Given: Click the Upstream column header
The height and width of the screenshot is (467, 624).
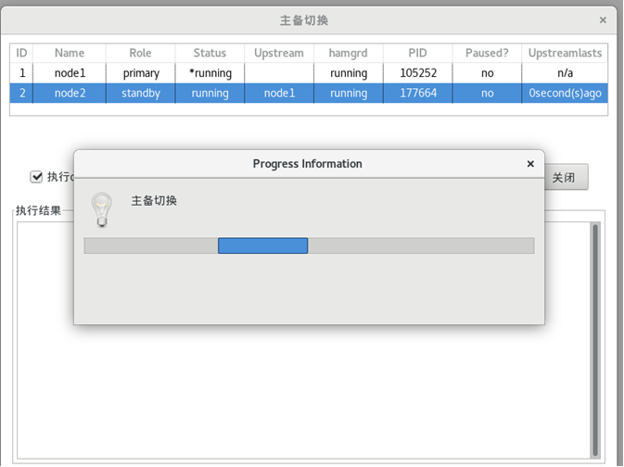Looking at the screenshot, I should (x=279, y=53).
